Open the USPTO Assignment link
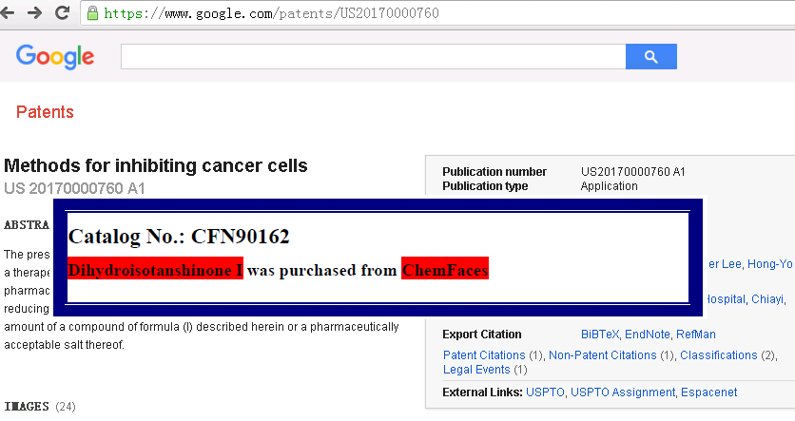This screenshot has width=795, height=421. (x=623, y=392)
